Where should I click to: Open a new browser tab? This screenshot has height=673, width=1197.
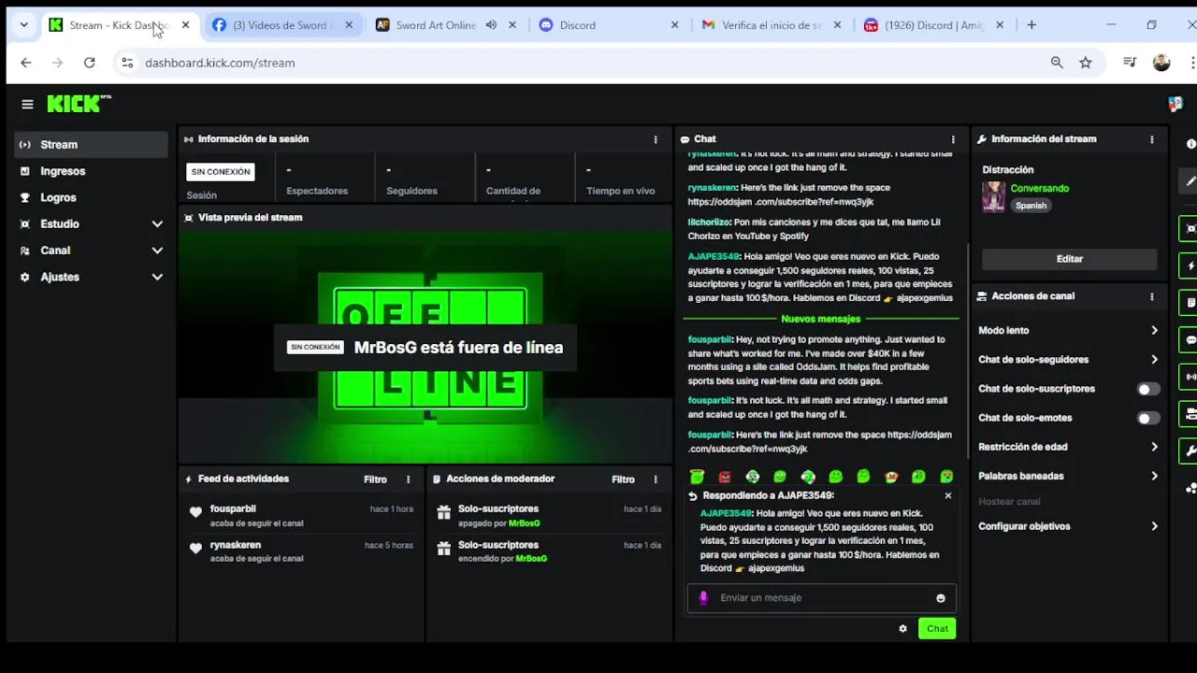pyautogui.click(x=1031, y=25)
